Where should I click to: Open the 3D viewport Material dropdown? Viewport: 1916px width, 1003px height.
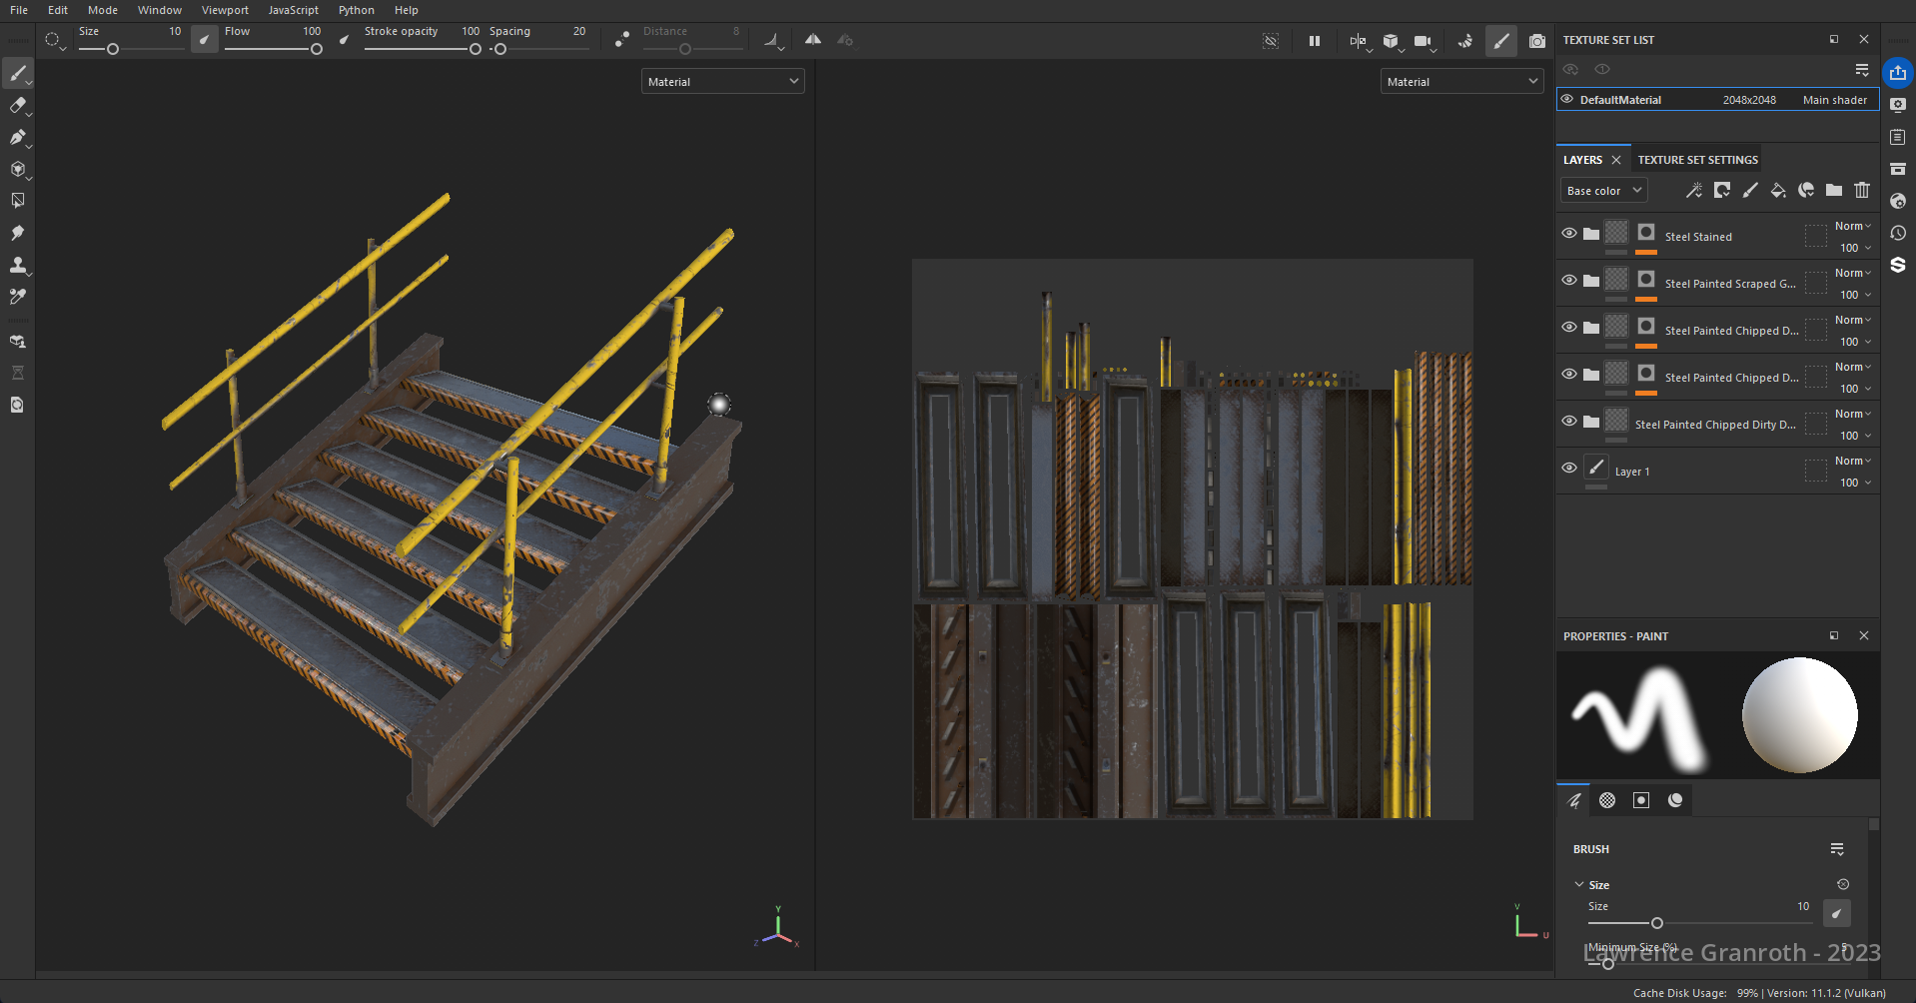[x=722, y=82]
